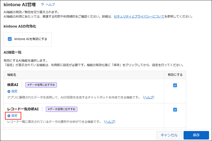Click the 検索AI feature name
The image size is (212, 141).
[x=13, y=85]
